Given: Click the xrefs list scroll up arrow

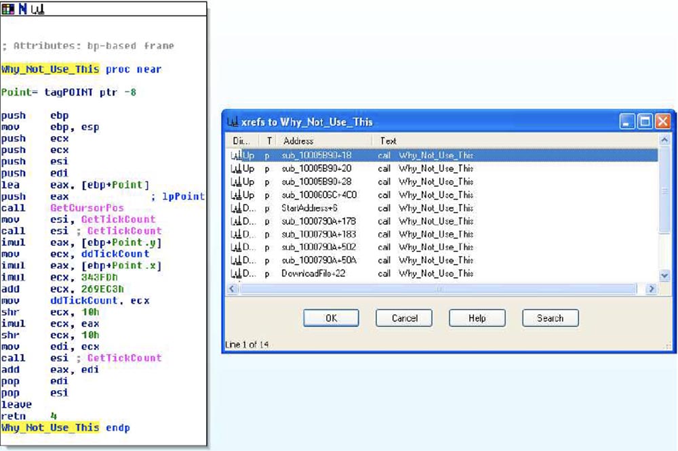Looking at the screenshot, I should (664, 139).
